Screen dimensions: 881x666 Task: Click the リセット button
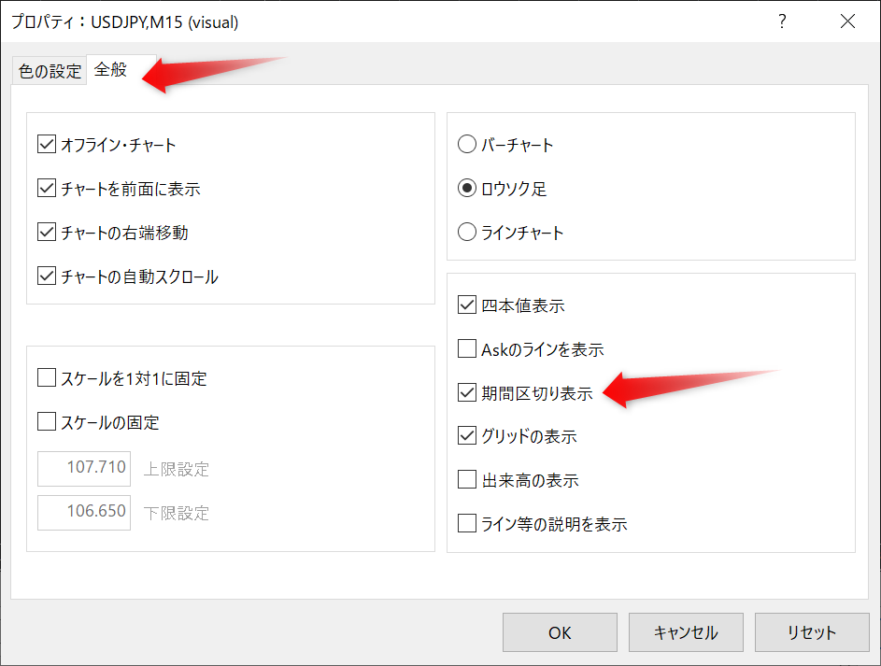(811, 632)
